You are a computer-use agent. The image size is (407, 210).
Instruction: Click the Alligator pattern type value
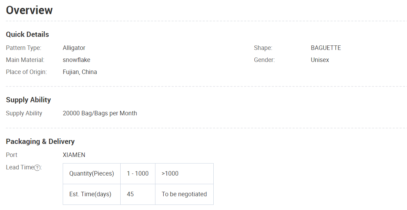(x=74, y=48)
